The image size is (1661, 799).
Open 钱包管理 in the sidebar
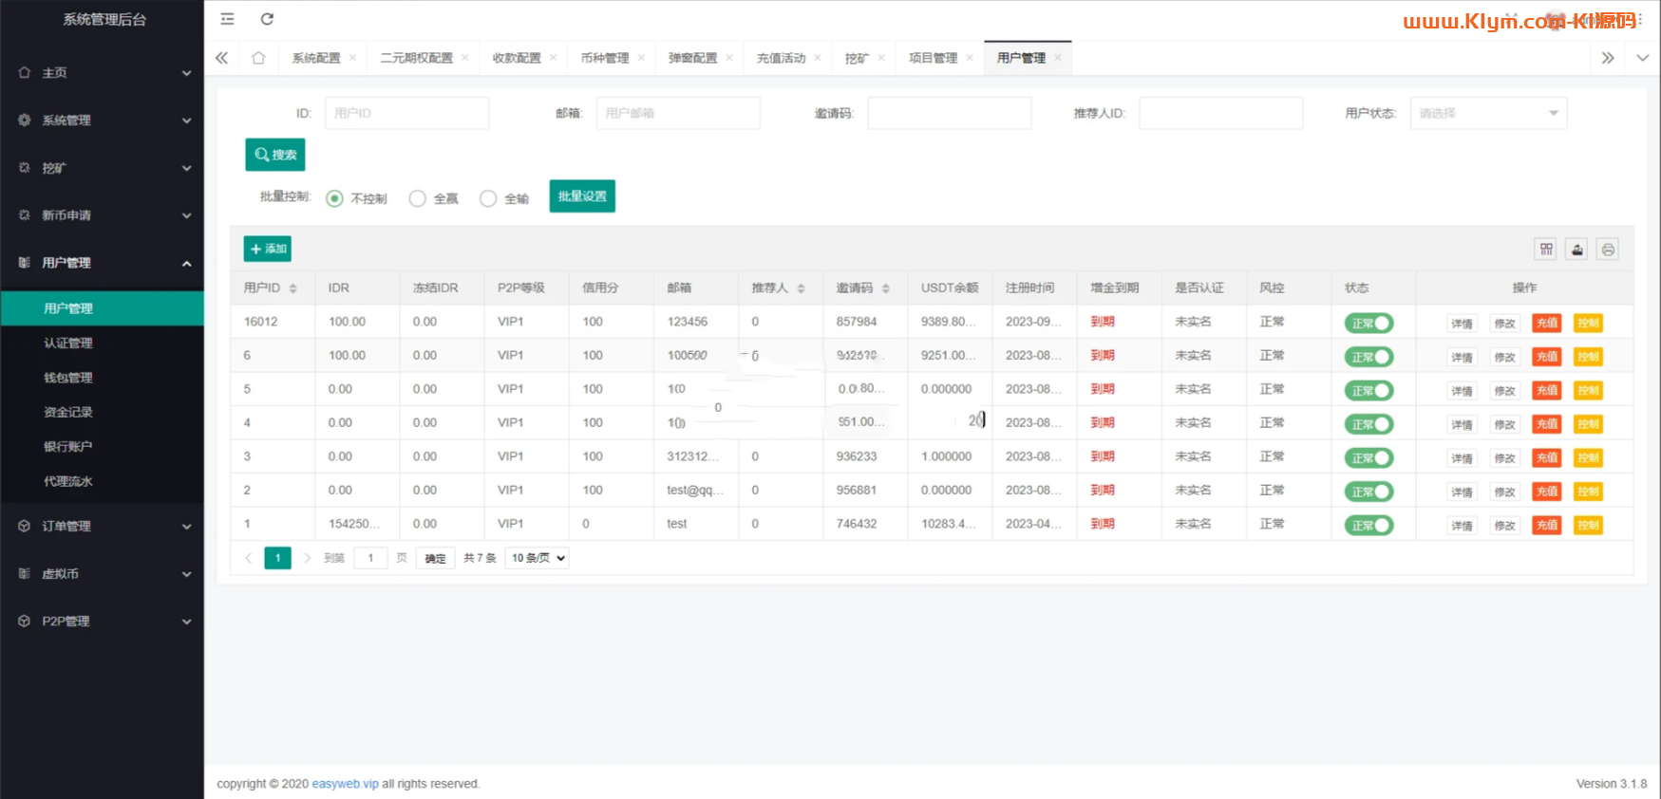[68, 378]
